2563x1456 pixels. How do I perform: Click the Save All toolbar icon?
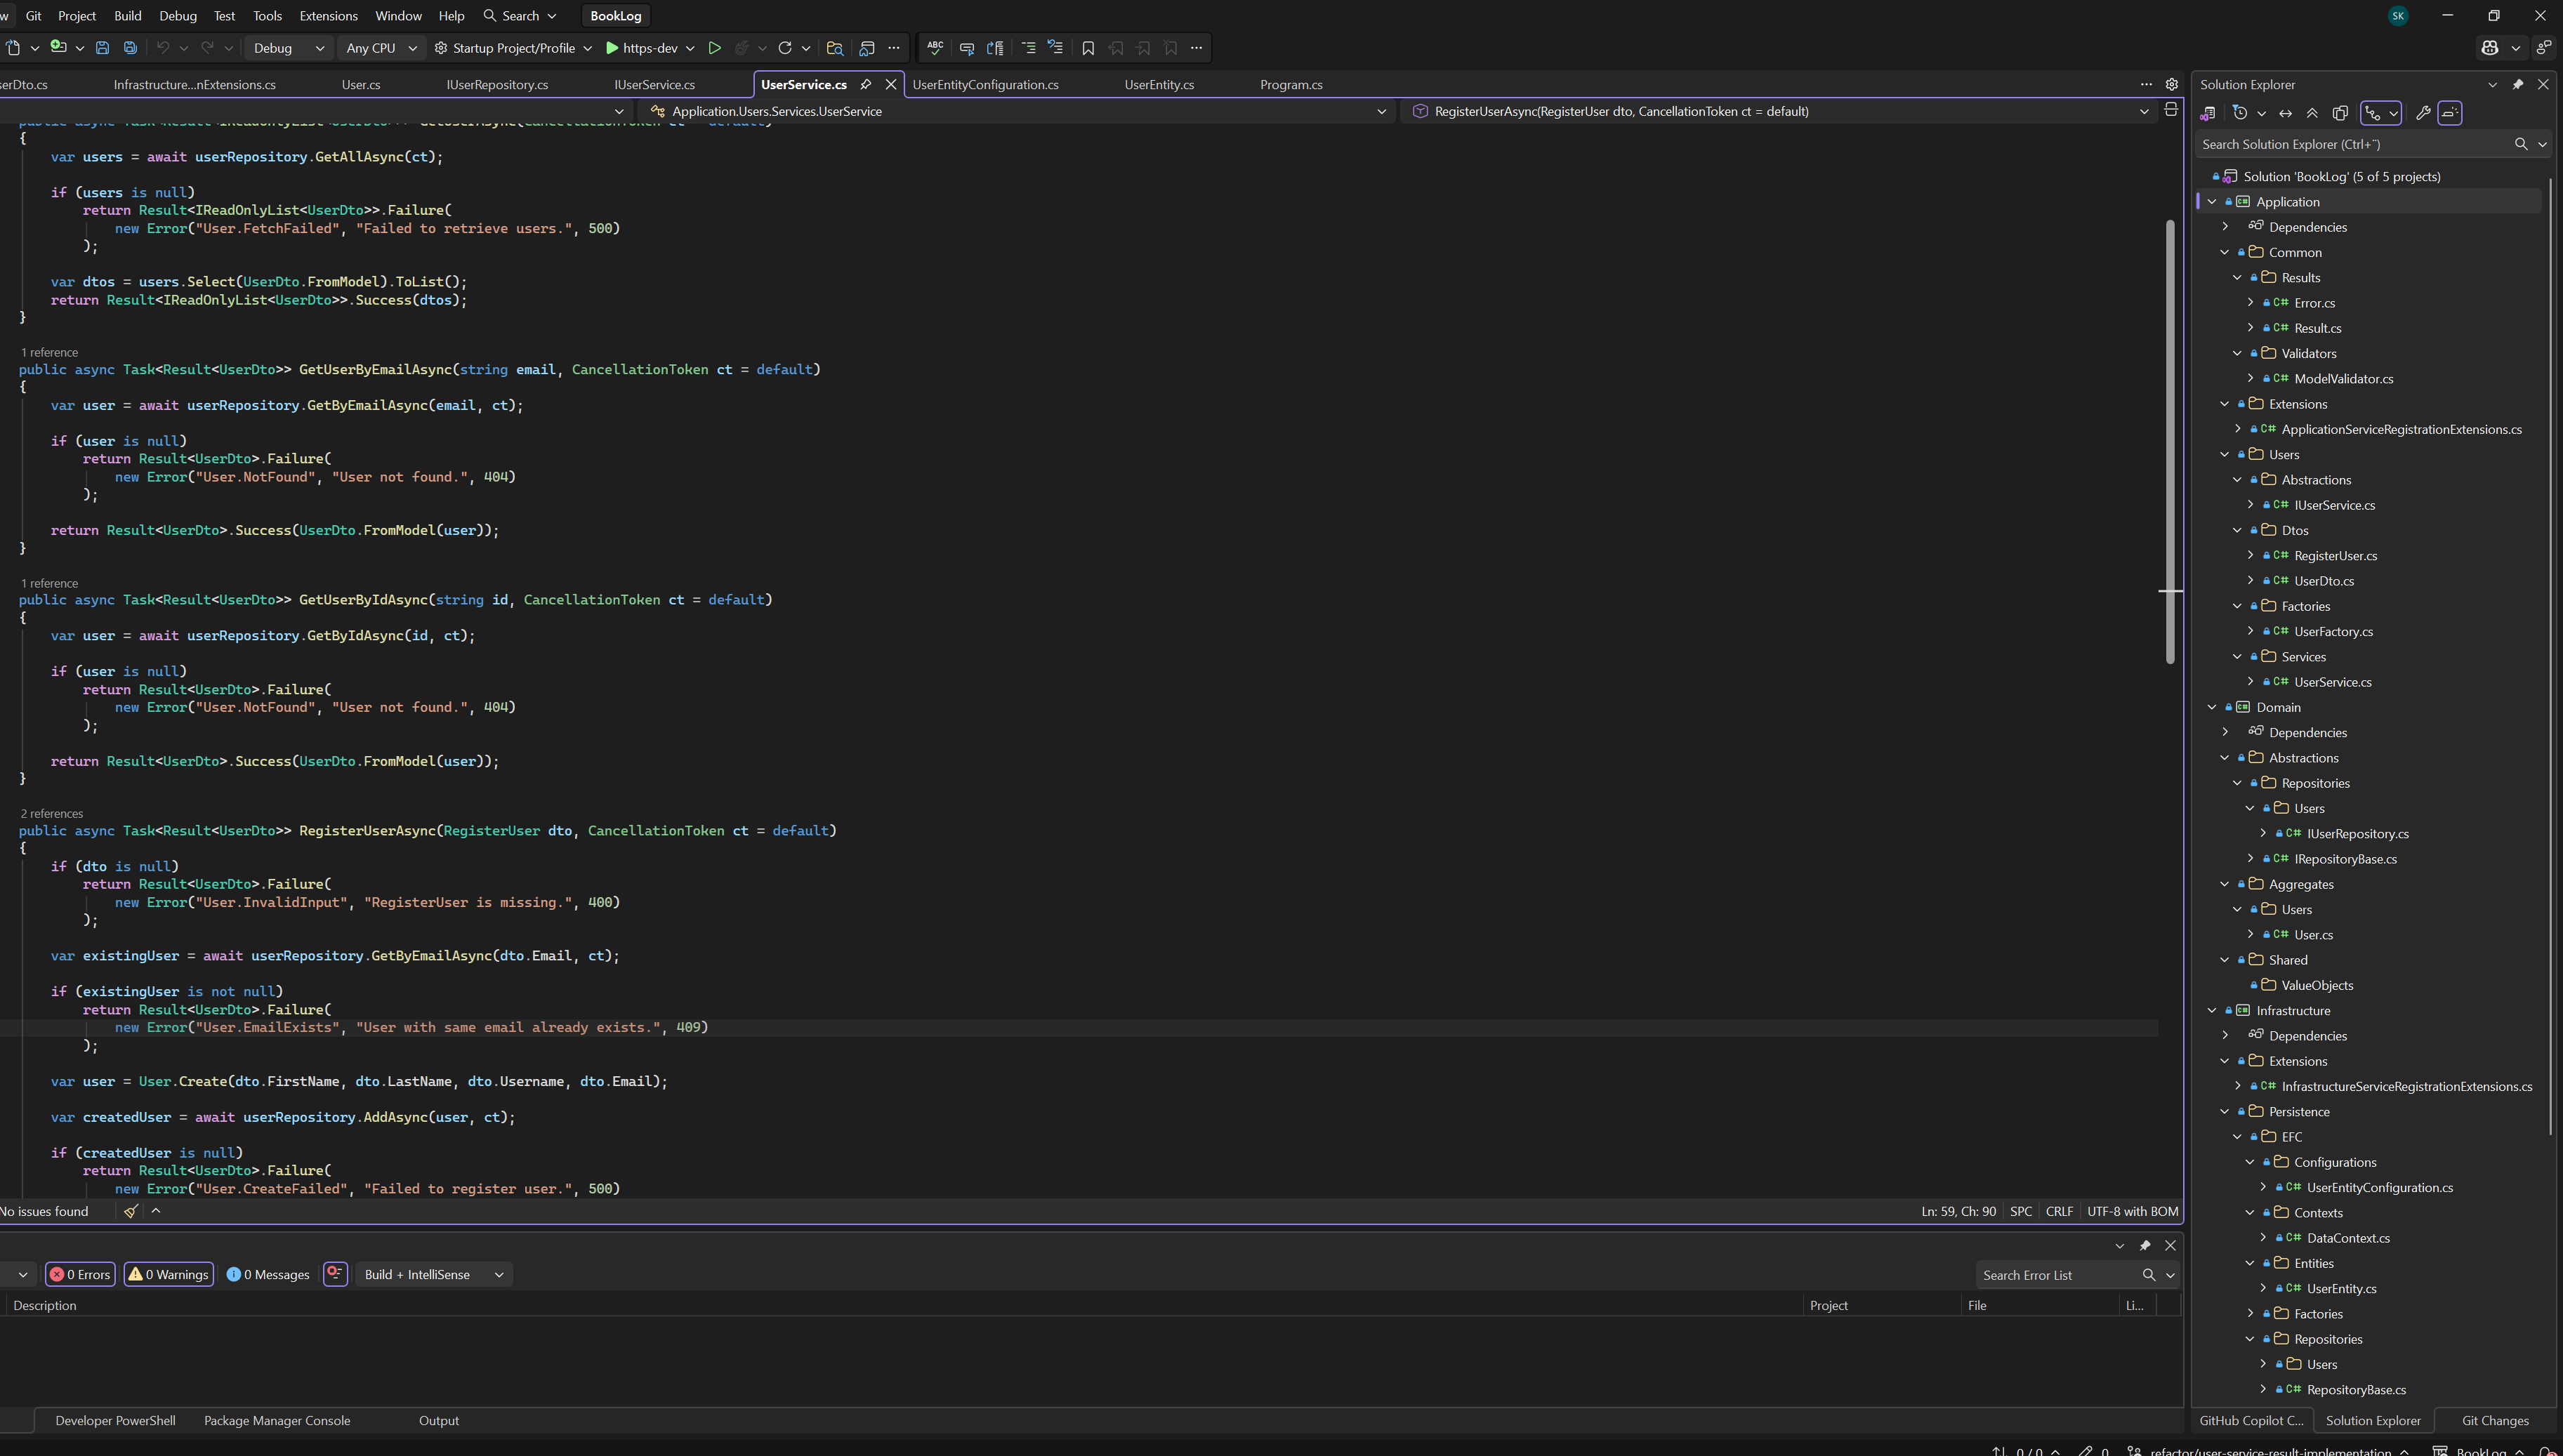pos(130,48)
